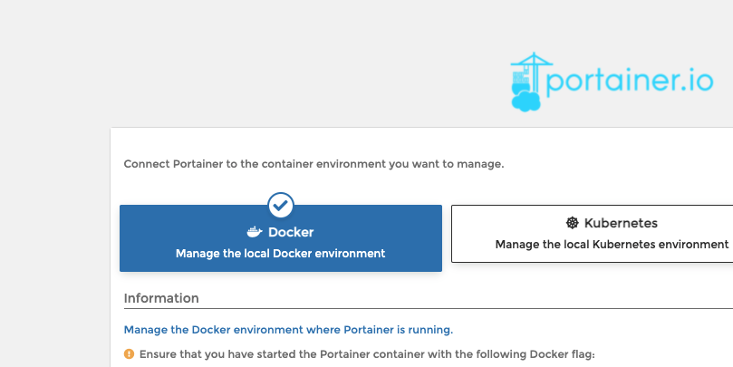
Task: Click the Kubernetes title label
Action: pyautogui.click(x=621, y=223)
